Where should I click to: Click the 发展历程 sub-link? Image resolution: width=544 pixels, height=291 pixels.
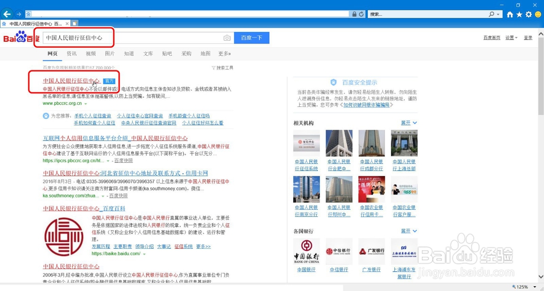point(101,246)
